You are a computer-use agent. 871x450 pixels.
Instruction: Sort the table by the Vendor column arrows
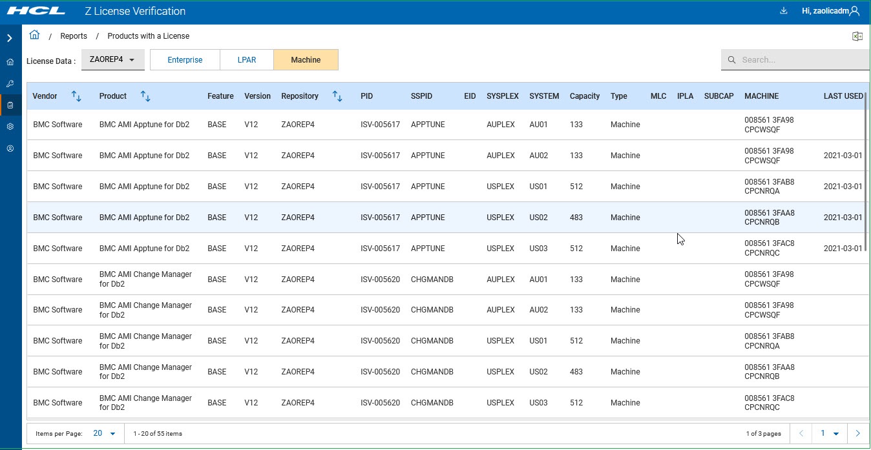coord(76,96)
